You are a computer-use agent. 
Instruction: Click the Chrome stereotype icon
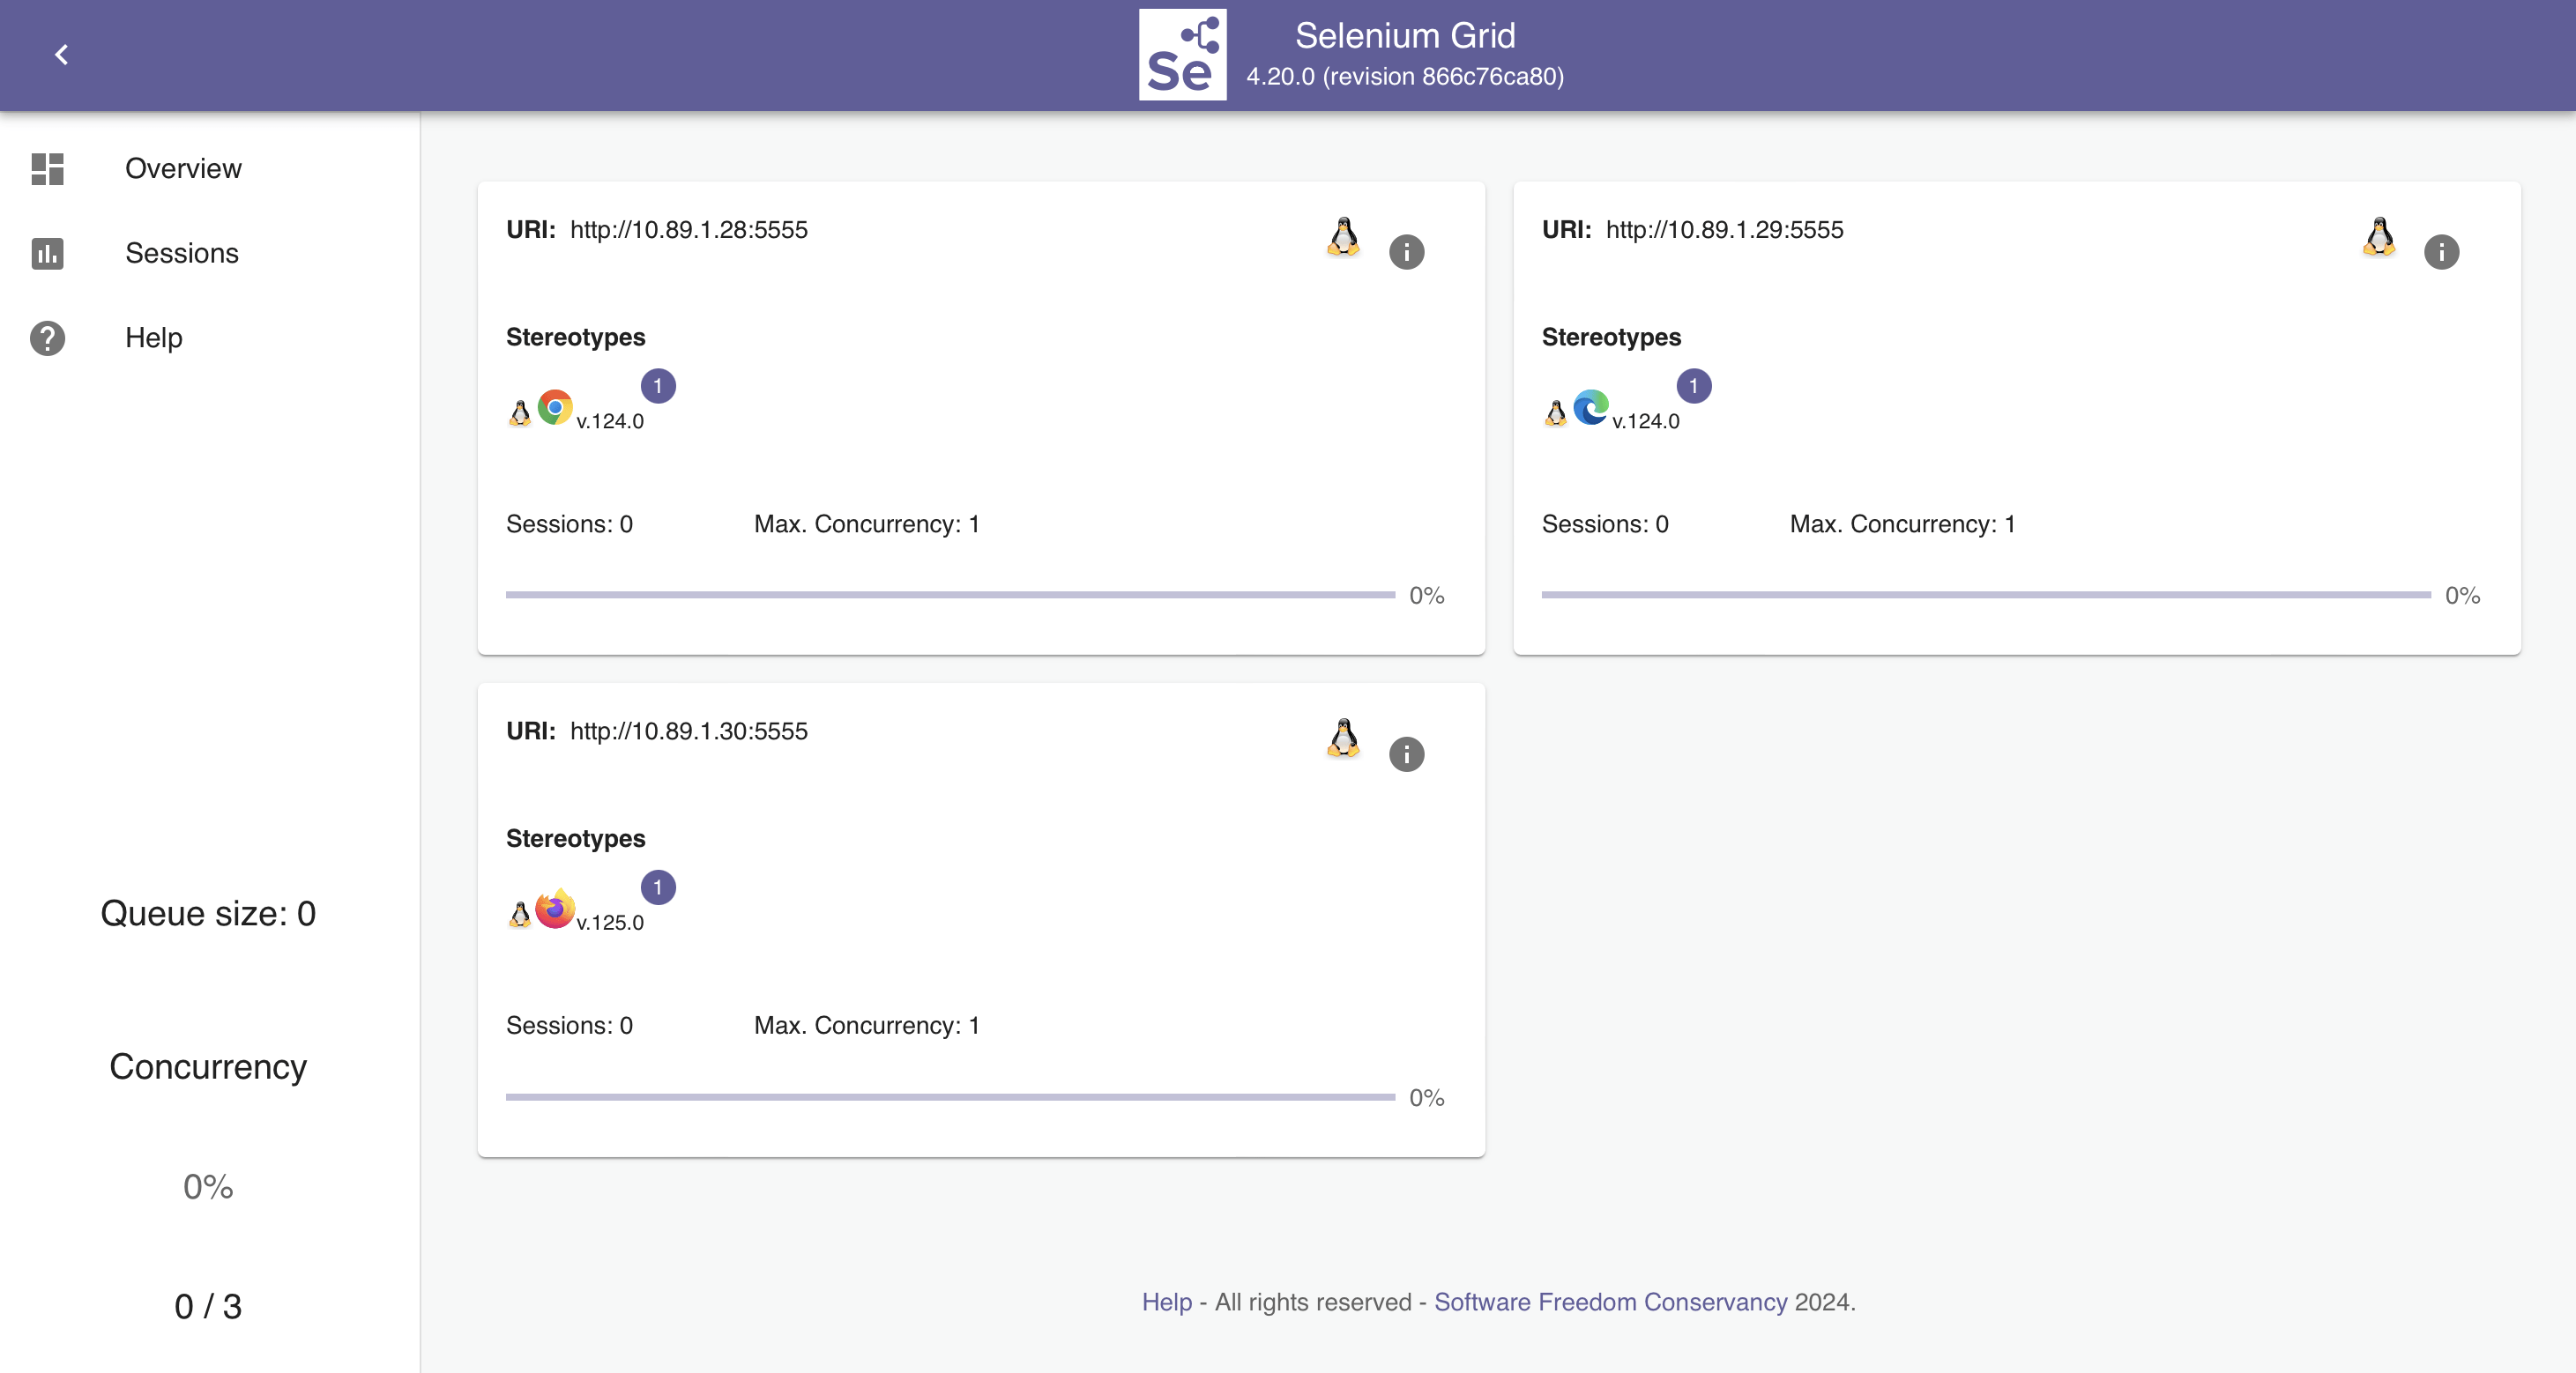pos(555,408)
